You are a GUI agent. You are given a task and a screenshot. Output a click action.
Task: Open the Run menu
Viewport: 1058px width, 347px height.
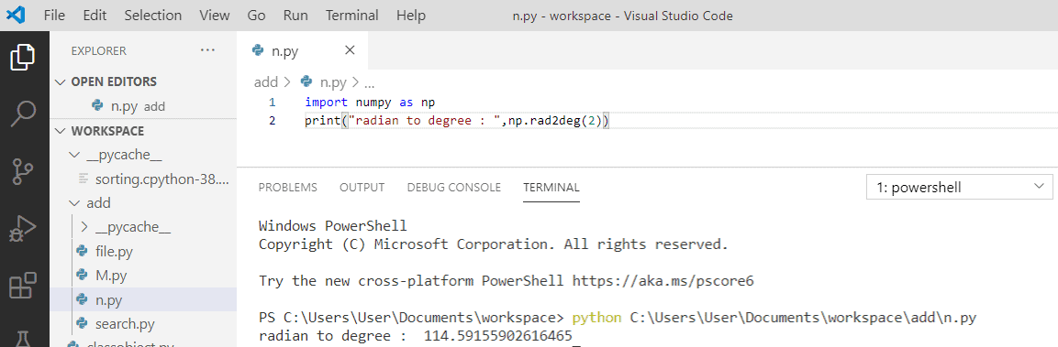tap(295, 15)
